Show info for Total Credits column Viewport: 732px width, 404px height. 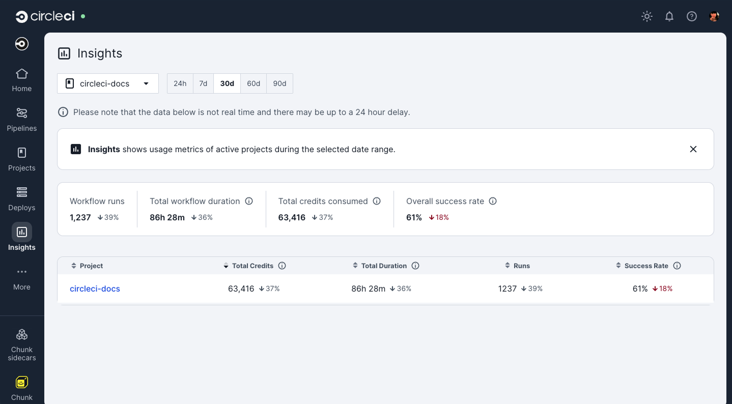(x=282, y=266)
